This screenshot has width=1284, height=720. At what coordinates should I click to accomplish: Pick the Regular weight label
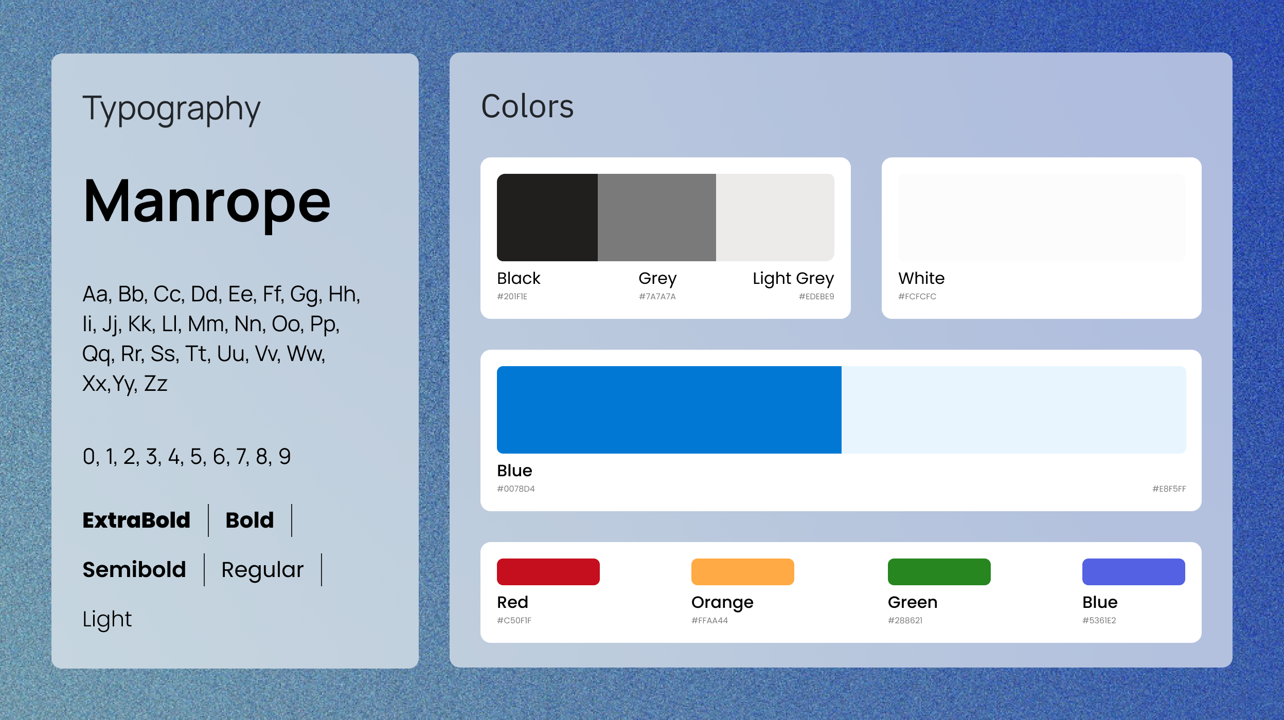coord(262,570)
